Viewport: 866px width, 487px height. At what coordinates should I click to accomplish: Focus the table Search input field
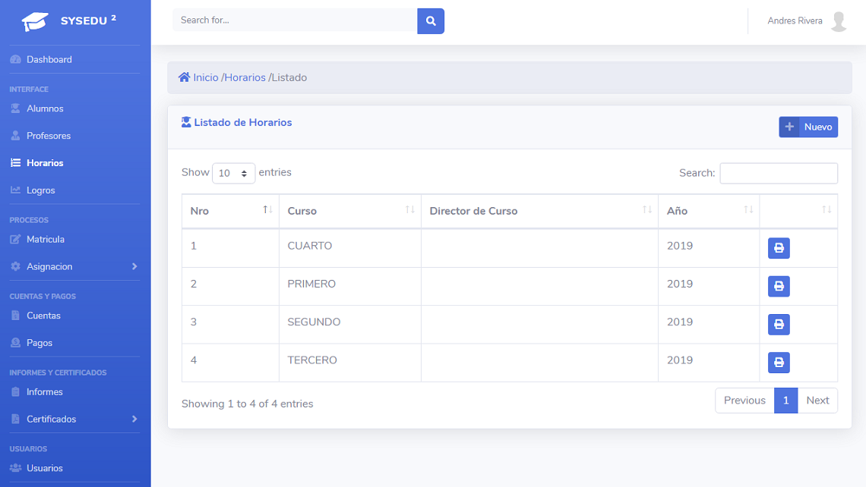point(779,173)
